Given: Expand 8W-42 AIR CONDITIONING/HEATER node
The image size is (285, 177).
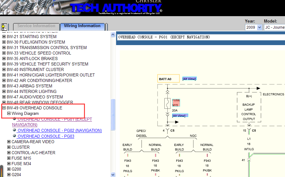Looking at the screenshot, I should pos(4,80).
